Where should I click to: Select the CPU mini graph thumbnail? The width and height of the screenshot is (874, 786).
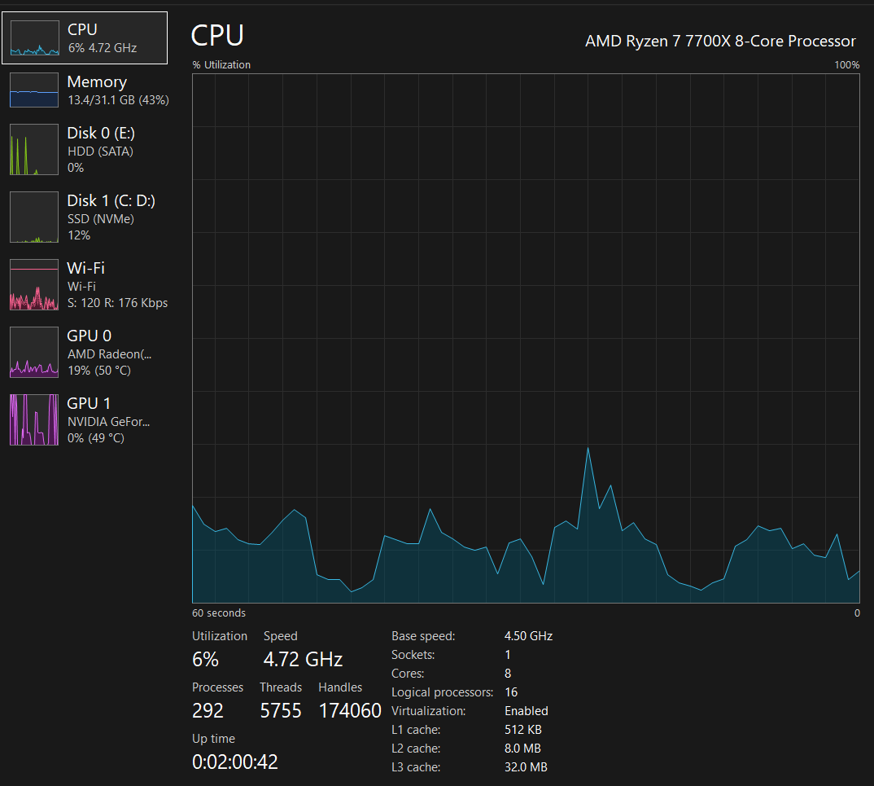(34, 38)
